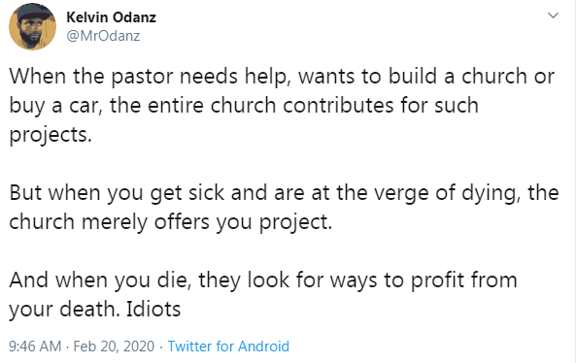Click the line starting 'And when you die'
The height and width of the screenshot is (363, 576).
point(263,280)
